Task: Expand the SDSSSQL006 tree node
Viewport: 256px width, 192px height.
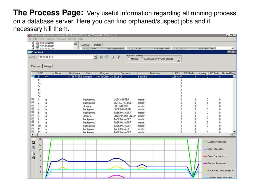Action: [x=33, y=46]
